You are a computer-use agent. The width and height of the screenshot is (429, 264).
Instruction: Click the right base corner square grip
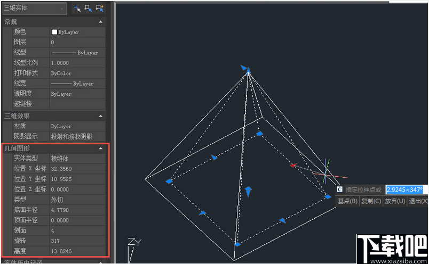[x=328, y=197]
